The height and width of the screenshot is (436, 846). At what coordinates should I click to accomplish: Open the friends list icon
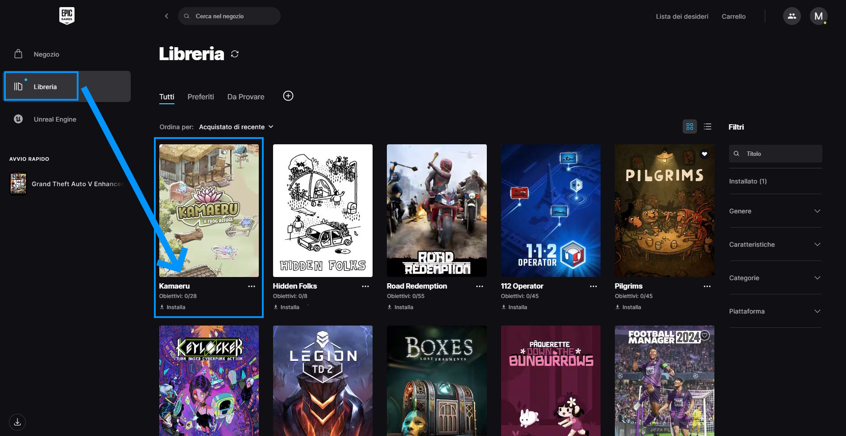coord(792,16)
